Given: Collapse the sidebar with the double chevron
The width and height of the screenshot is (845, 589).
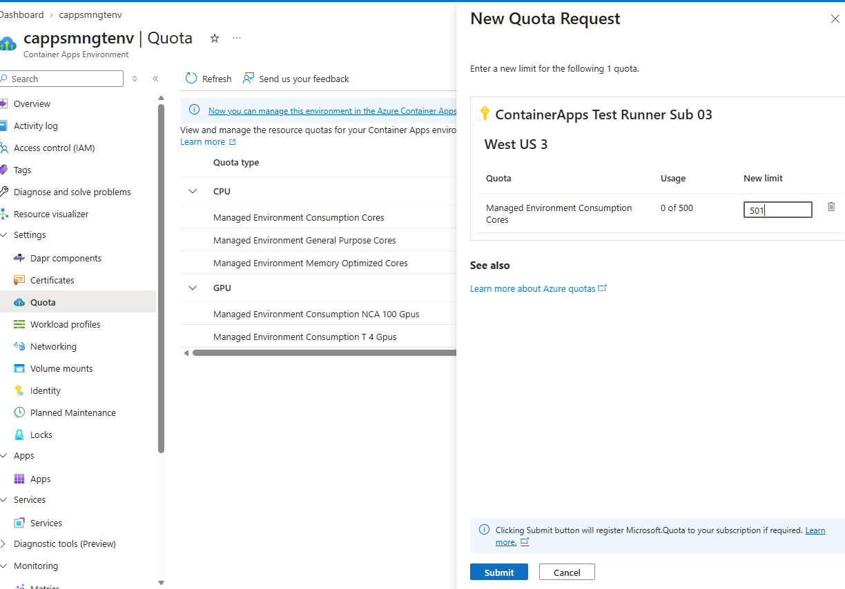Looking at the screenshot, I should 155,79.
